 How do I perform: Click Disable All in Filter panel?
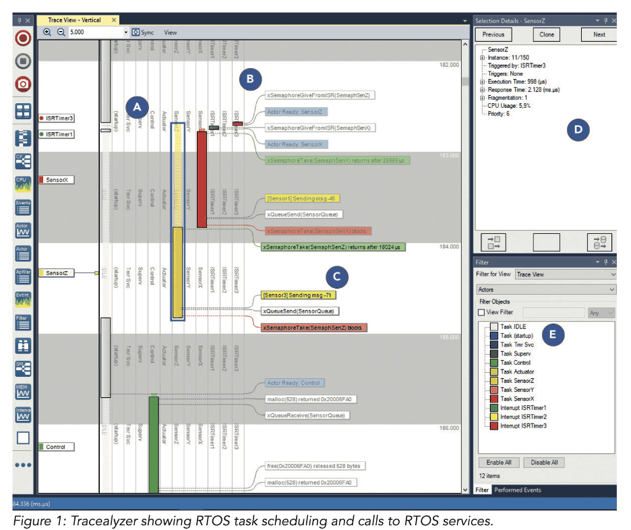pos(544,463)
